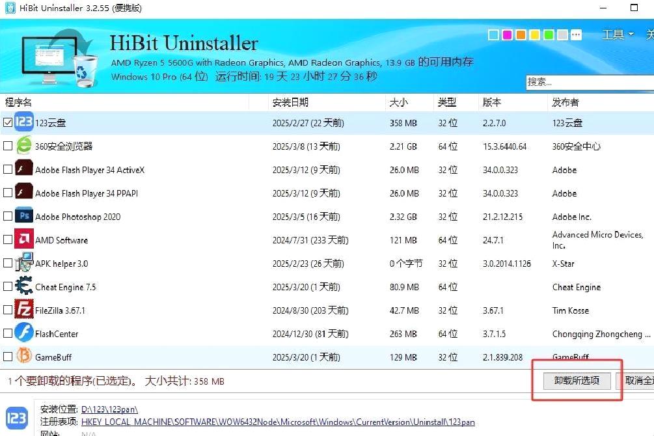Click the Adobe Photoshop 2020 Ps icon

click(x=24, y=215)
